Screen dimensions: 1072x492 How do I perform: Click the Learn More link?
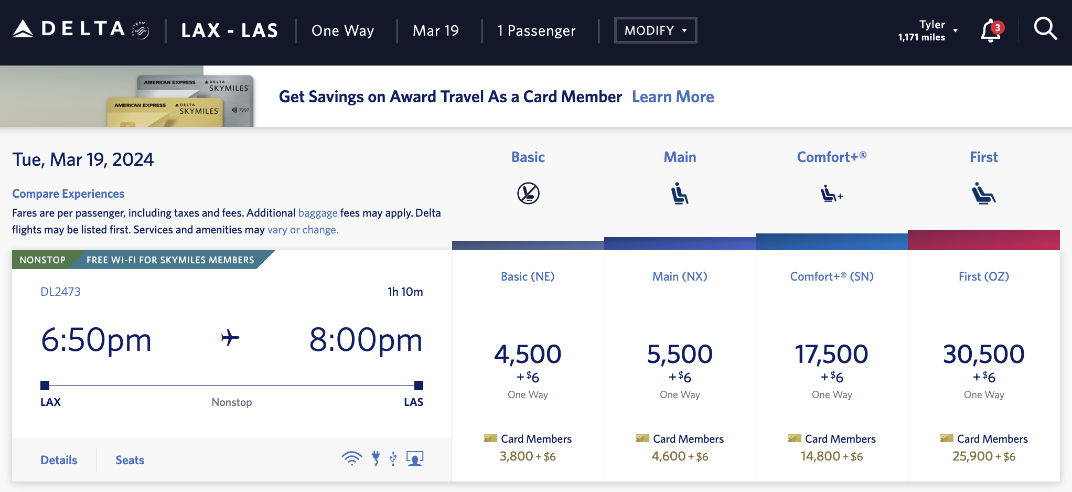point(673,97)
